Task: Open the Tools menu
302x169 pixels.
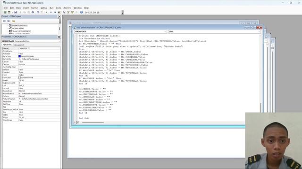Action: point(59,8)
